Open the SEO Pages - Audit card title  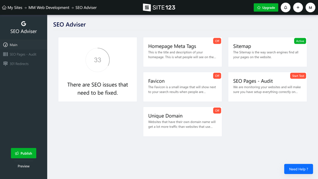[x=253, y=81]
